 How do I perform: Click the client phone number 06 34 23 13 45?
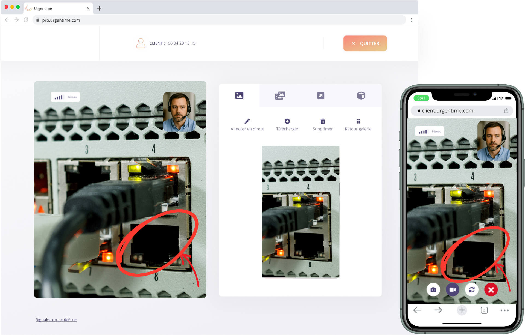point(182,43)
